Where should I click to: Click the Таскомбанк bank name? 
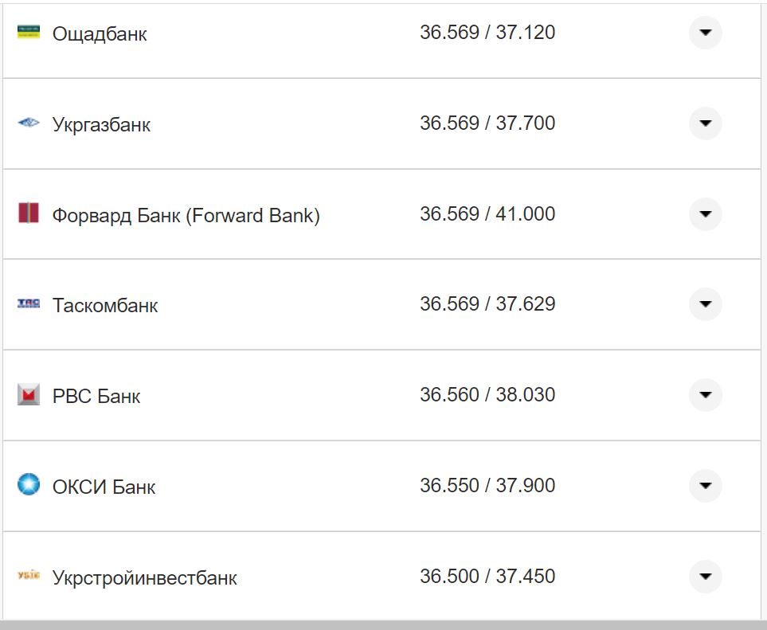[105, 306]
